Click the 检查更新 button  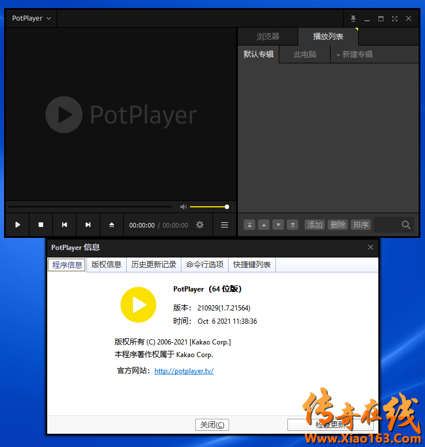(x=331, y=425)
